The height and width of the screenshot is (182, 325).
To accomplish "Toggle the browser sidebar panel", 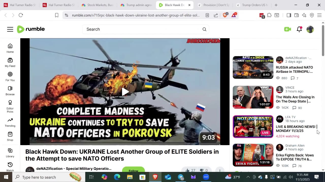I will pyautogui.click(x=289, y=15).
